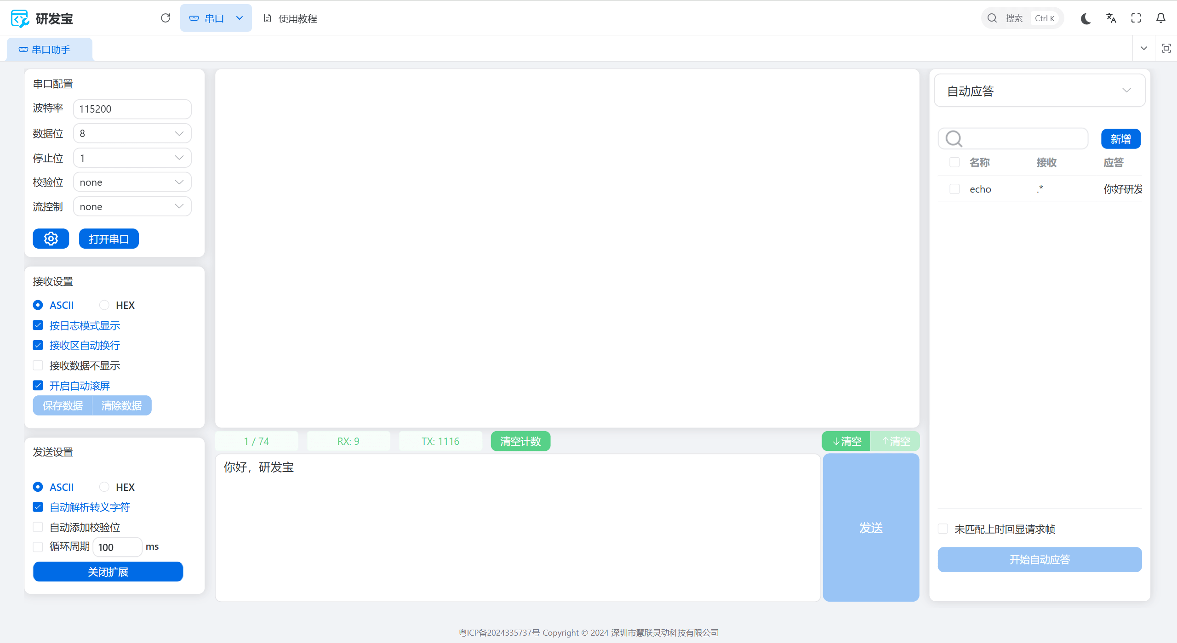This screenshot has width=1177, height=643.
Task: Check the echo row checkbox
Action: (x=954, y=189)
